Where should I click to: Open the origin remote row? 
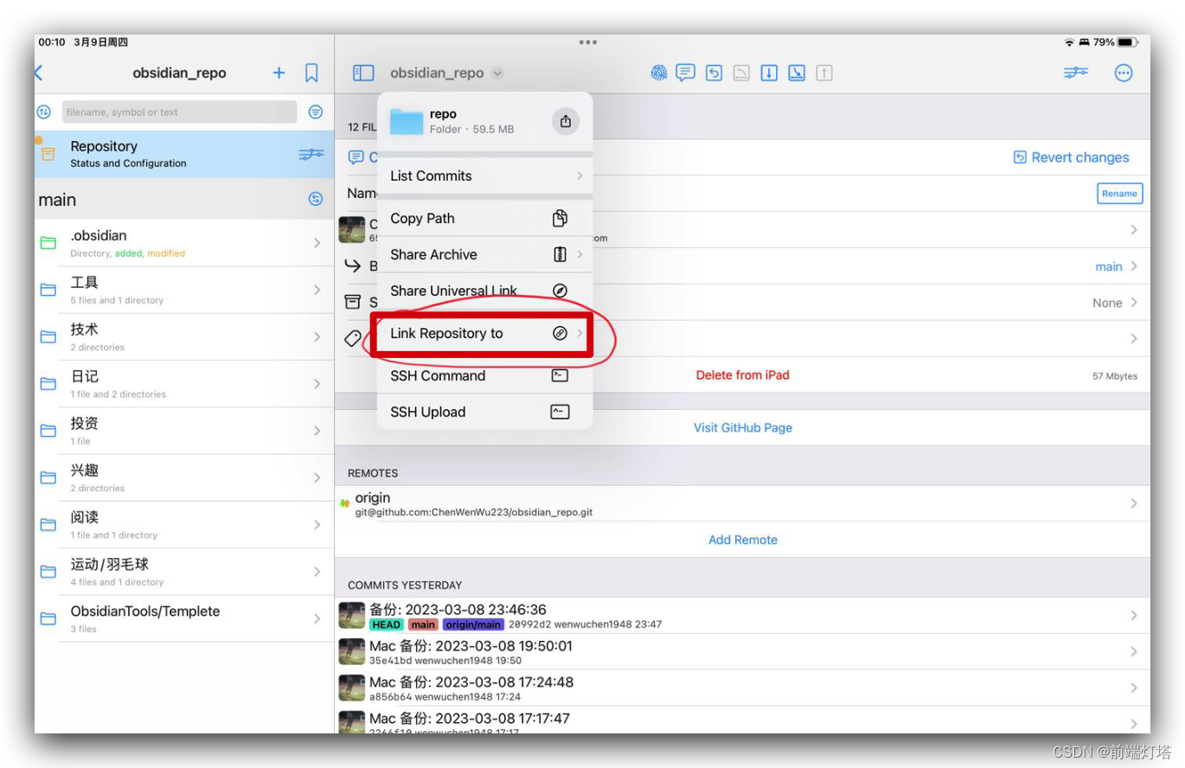[x=742, y=503]
